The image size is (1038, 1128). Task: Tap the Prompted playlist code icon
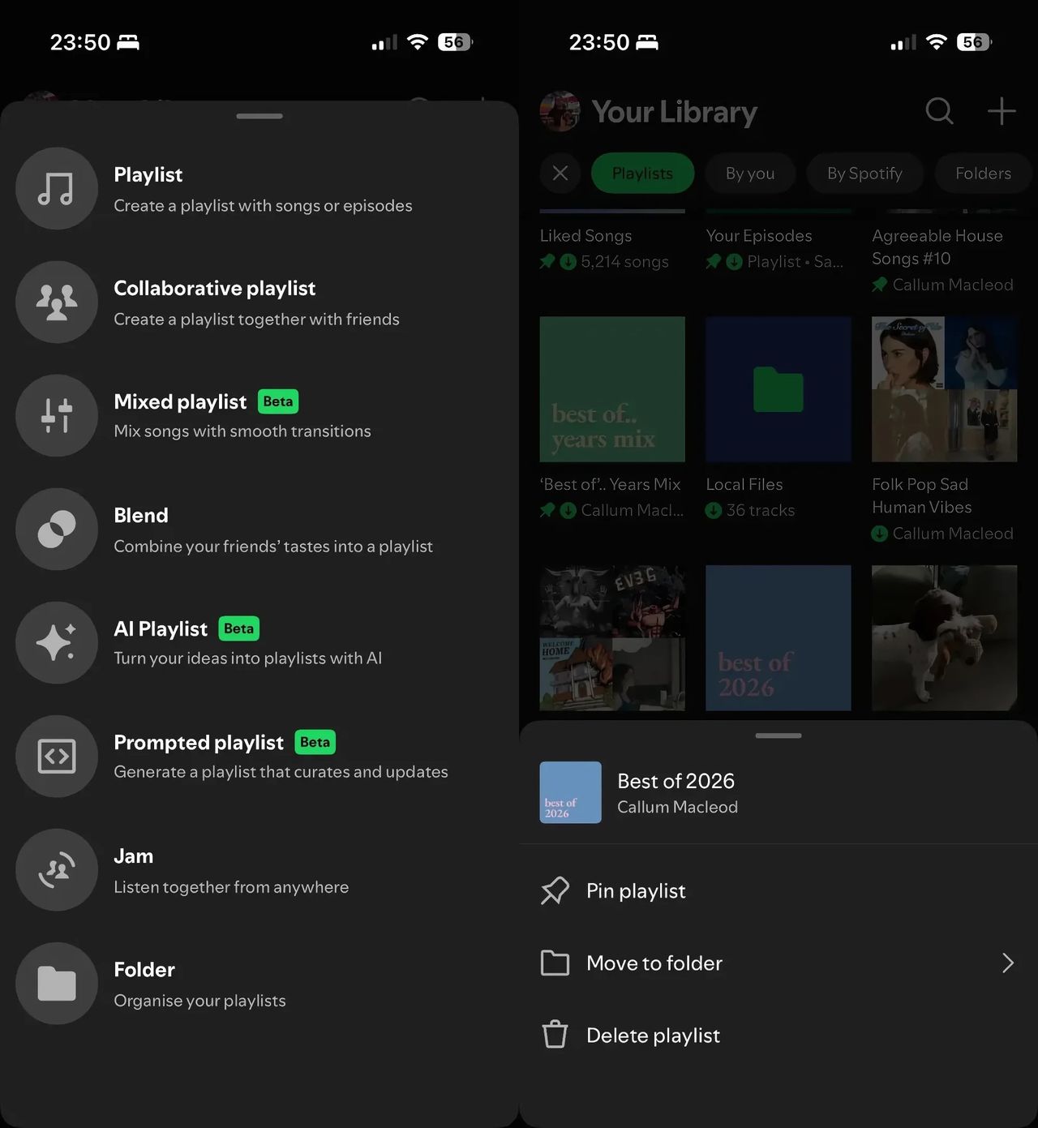pos(57,756)
